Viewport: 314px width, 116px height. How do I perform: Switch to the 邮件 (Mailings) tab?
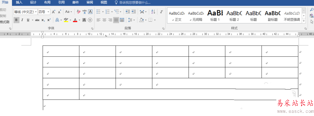click(75, 3)
